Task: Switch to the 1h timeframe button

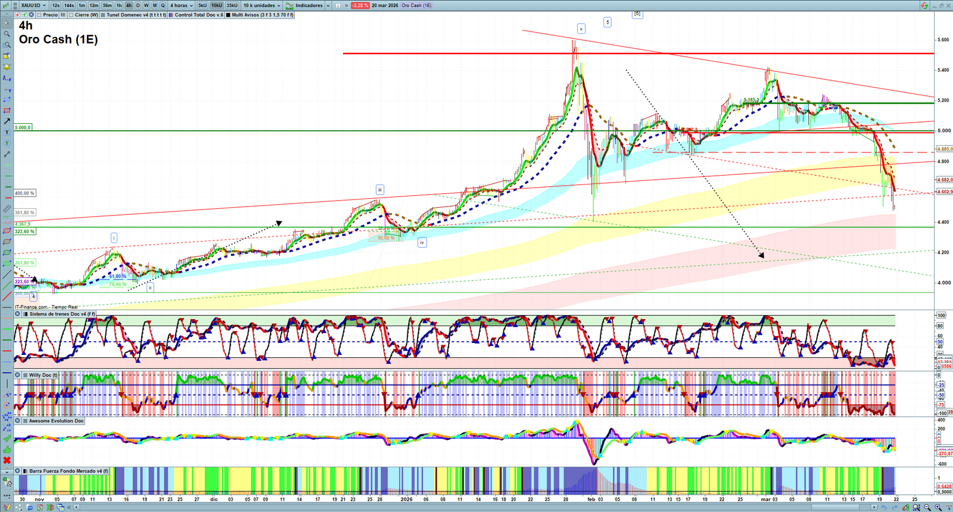Action: point(119,5)
